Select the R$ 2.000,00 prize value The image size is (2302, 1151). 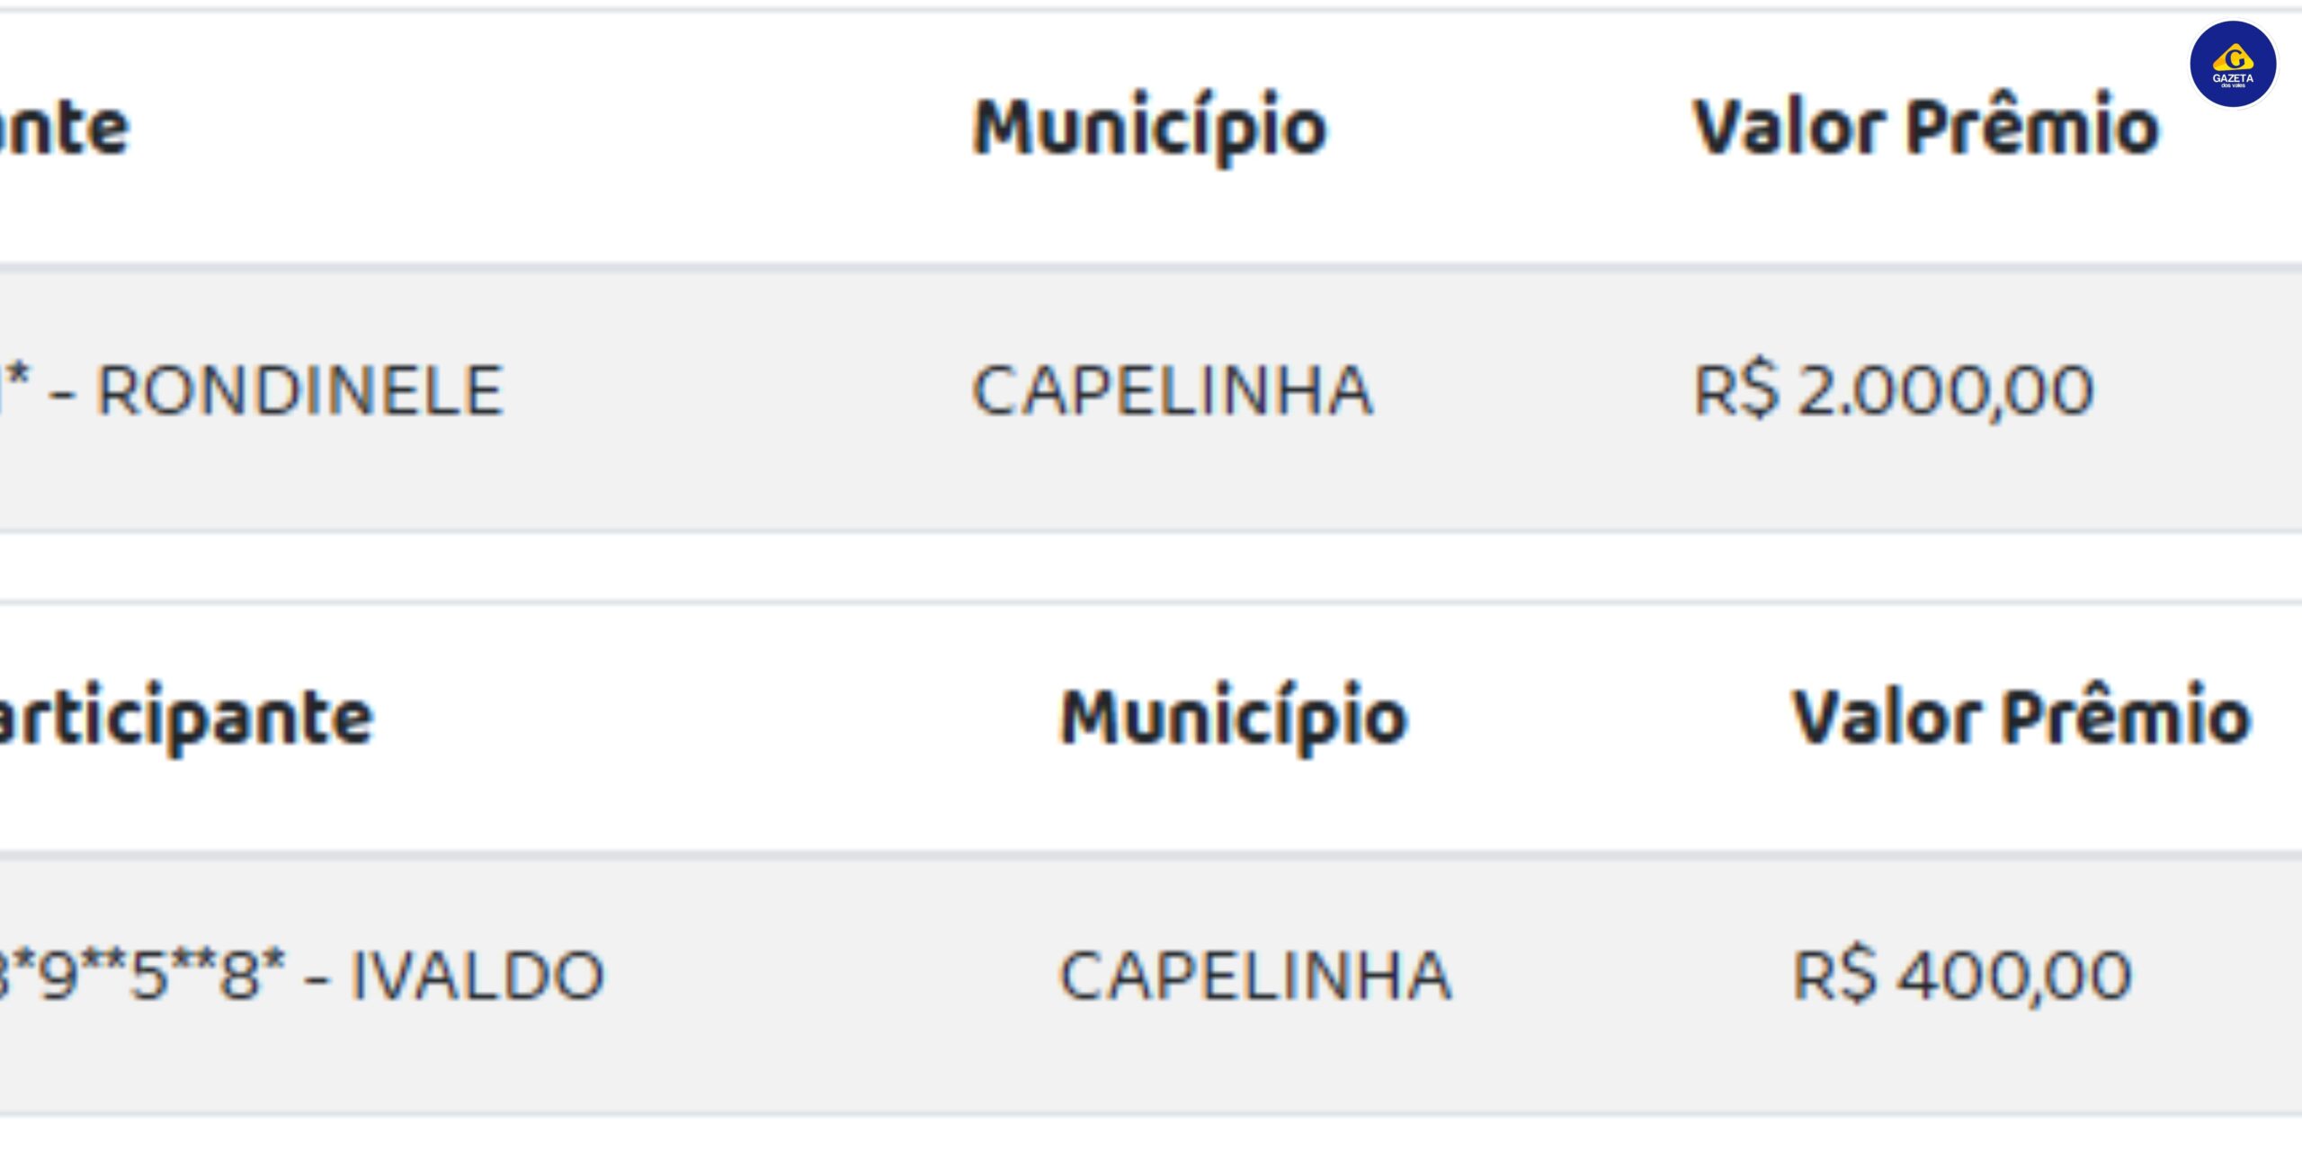tap(1894, 391)
